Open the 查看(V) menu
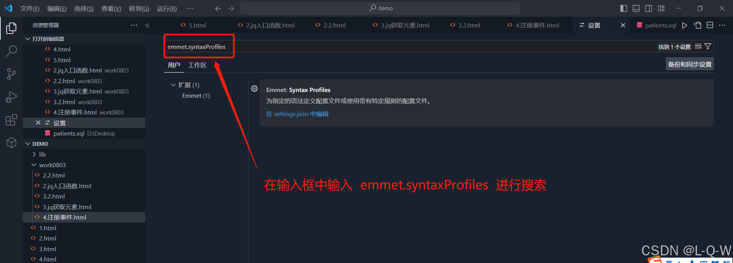The height and width of the screenshot is (263, 733). pyautogui.click(x=111, y=8)
